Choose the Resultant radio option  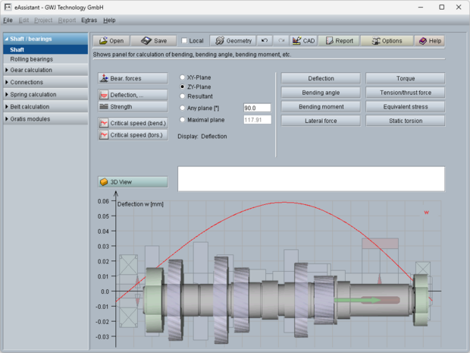[182, 96]
